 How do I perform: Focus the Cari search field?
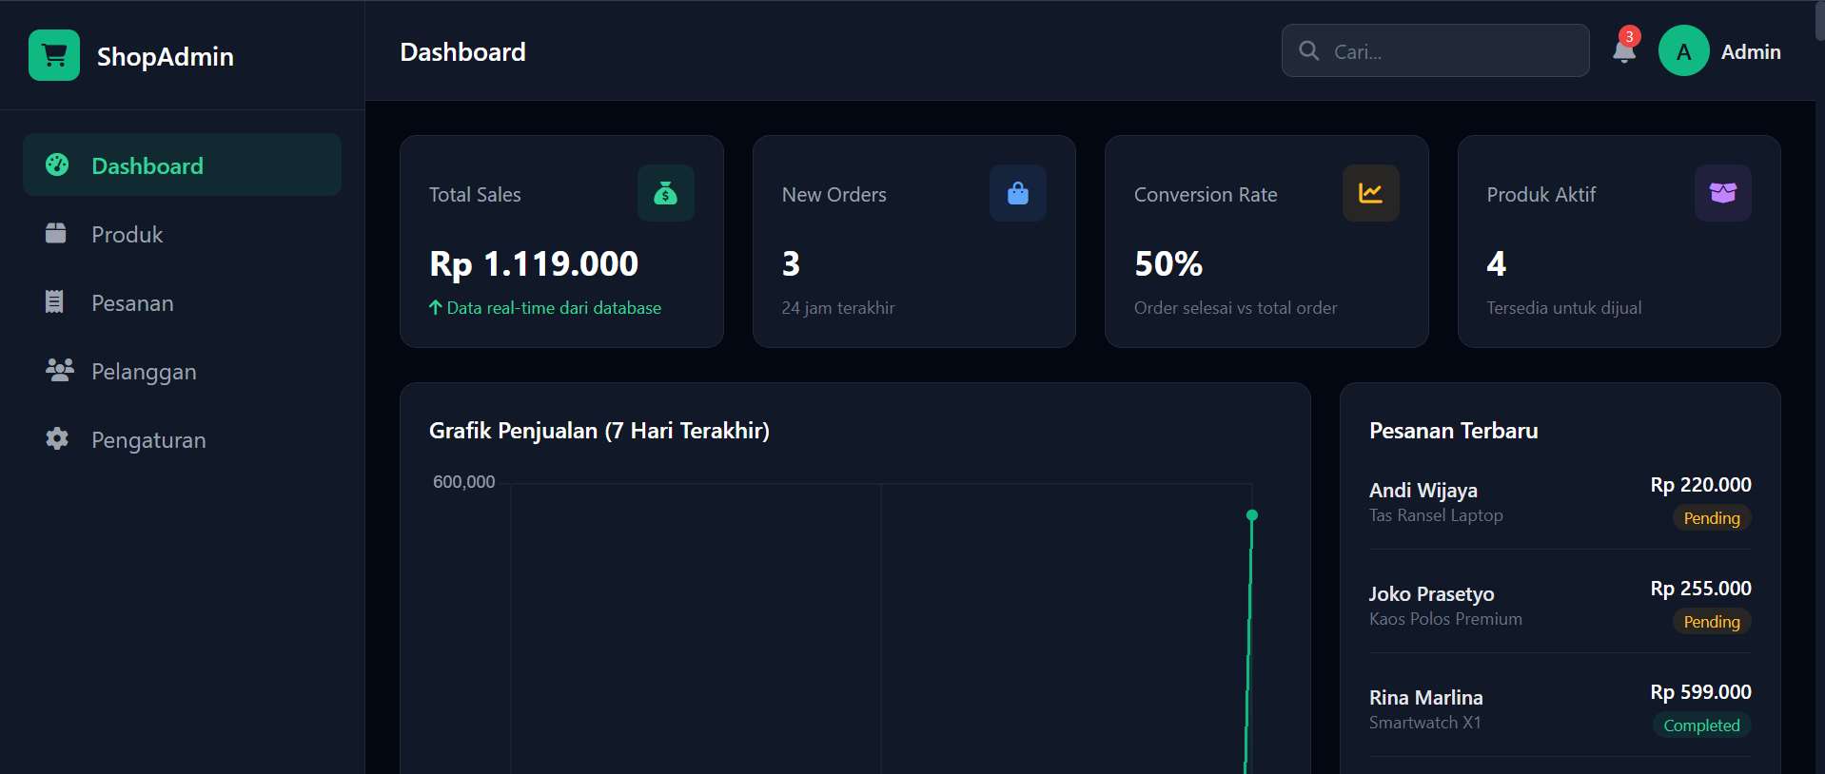click(x=1435, y=50)
